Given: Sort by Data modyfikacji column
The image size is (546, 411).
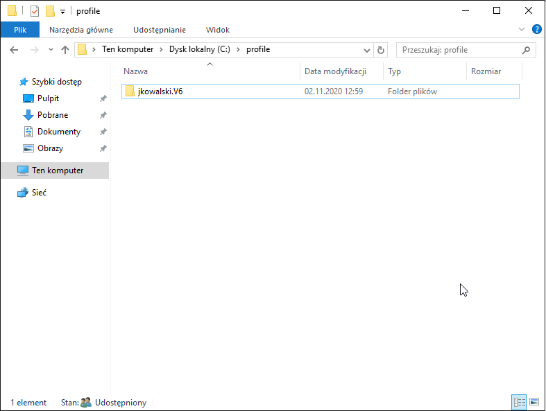Looking at the screenshot, I should 335,71.
